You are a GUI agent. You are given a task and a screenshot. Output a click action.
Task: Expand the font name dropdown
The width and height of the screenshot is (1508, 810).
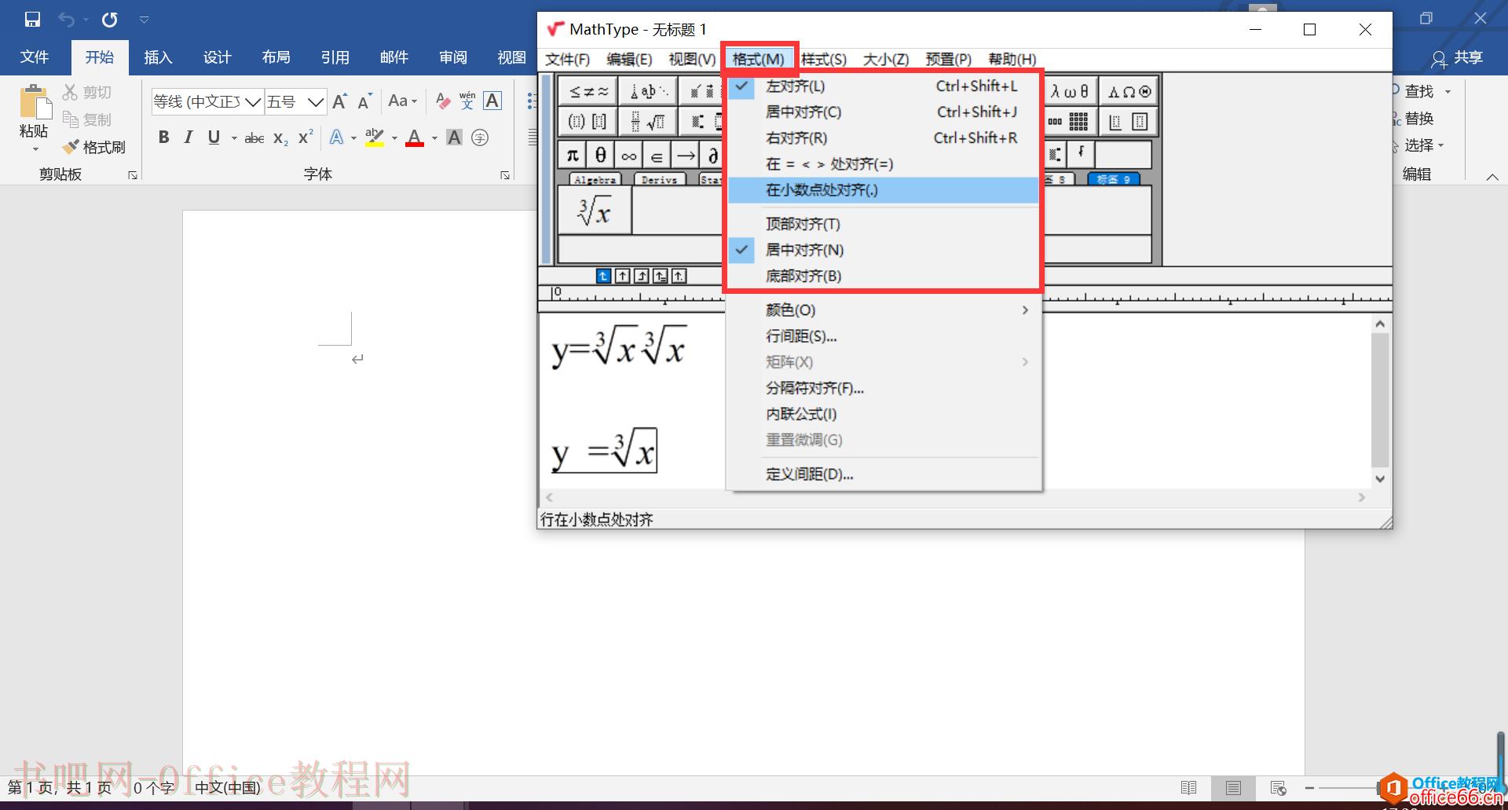[x=252, y=102]
